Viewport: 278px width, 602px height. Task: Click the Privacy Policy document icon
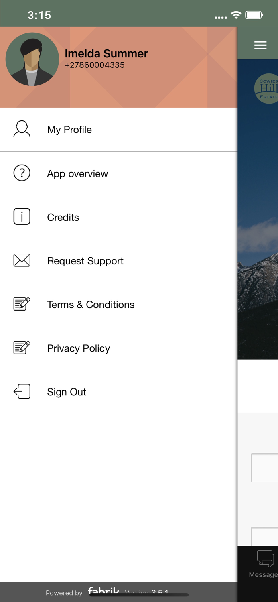coord(22,348)
